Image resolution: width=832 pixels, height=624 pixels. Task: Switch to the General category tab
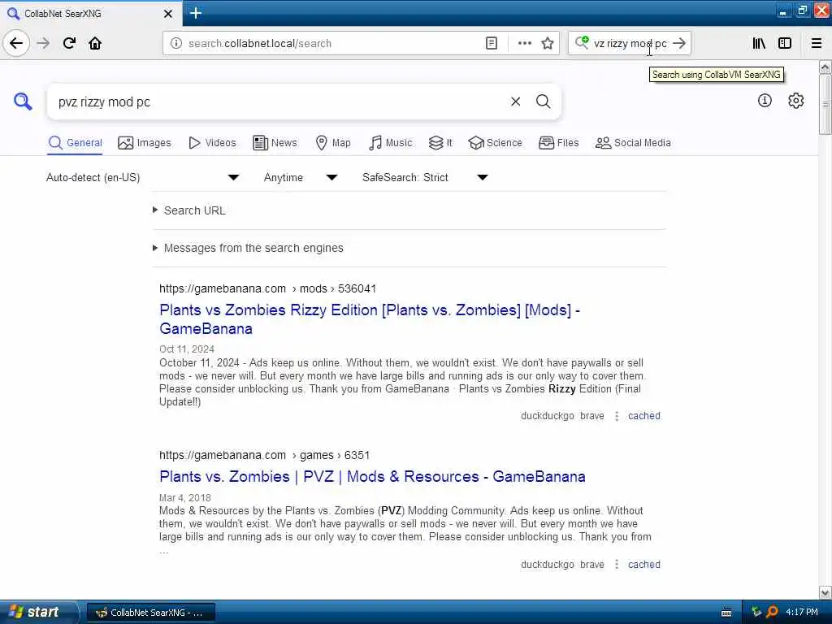pos(75,143)
